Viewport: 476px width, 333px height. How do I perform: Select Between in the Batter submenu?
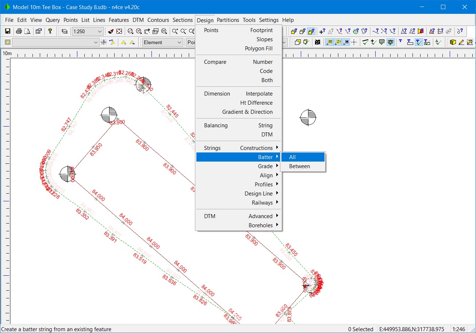(x=303, y=166)
